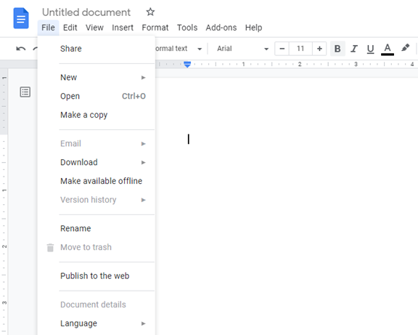
Task: Open the View menu
Action: point(94,28)
